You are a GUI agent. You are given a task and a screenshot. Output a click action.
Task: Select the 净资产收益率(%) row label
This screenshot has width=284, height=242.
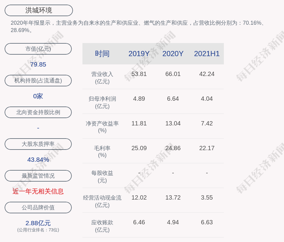[x=102, y=127]
